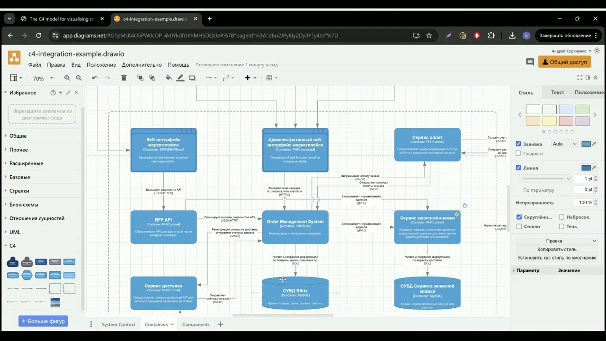Open the Auto fill style dropdown
The height and width of the screenshot is (341, 606).
[565, 144]
